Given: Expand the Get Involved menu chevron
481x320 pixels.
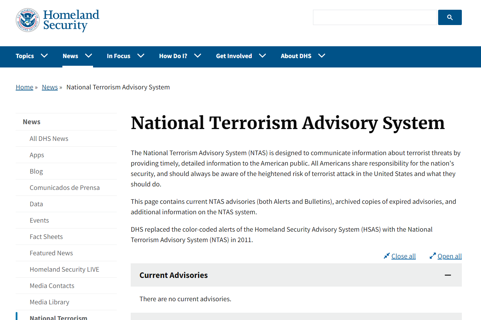Looking at the screenshot, I should (262, 56).
